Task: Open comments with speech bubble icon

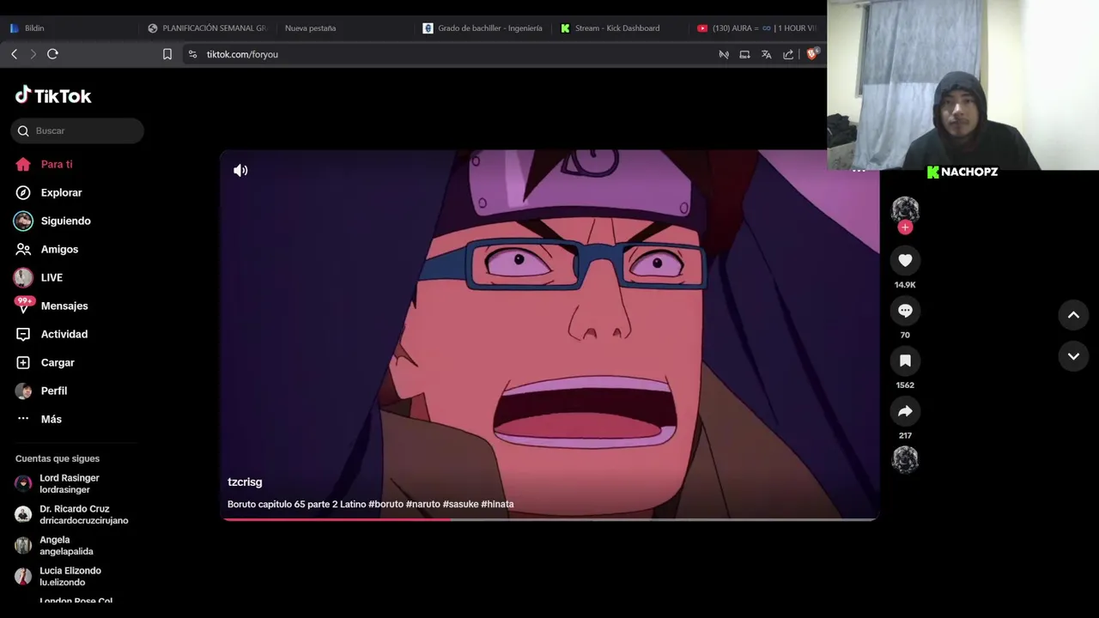Action: [x=905, y=311]
